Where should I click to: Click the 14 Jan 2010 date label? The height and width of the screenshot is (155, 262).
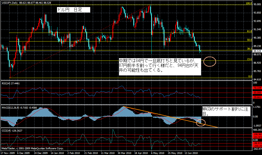(57, 153)
